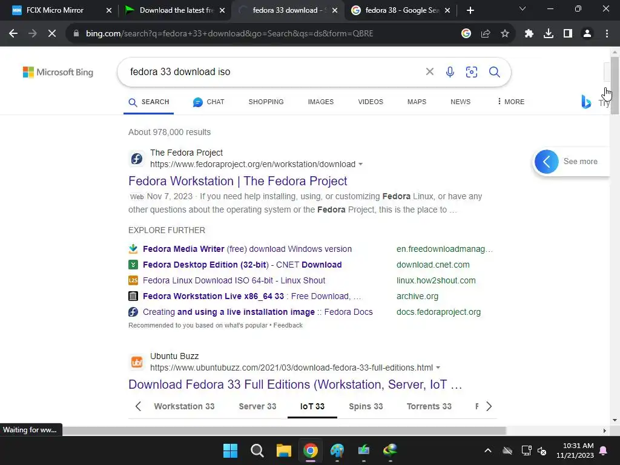This screenshot has height=465, width=620.
Task: Click the blue See more arrow button
Action: [547, 161]
